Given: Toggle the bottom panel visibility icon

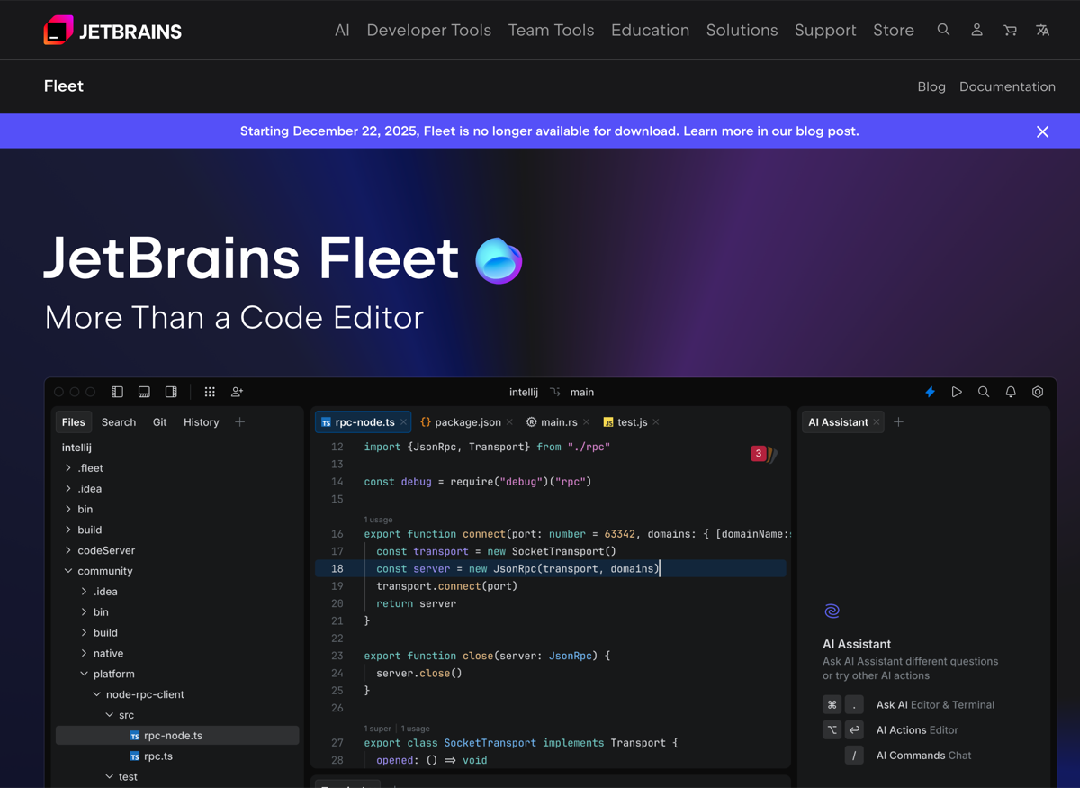Looking at the screenshot, I should pyautogui.click(x=144, y=392).
